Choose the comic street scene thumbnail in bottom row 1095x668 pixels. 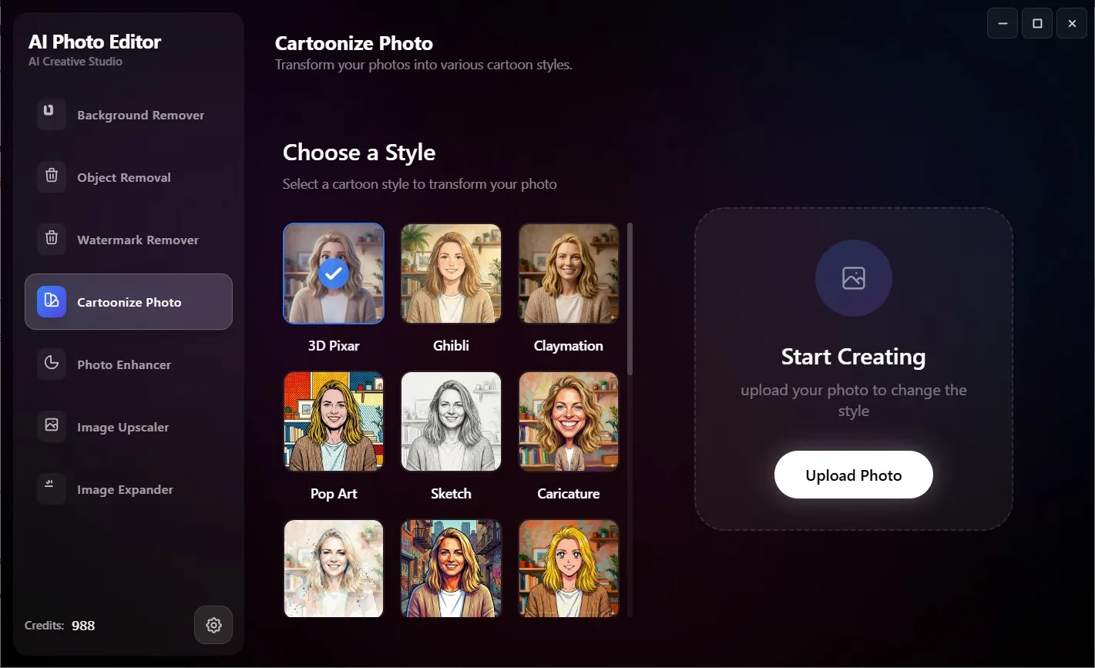[451, 569]
